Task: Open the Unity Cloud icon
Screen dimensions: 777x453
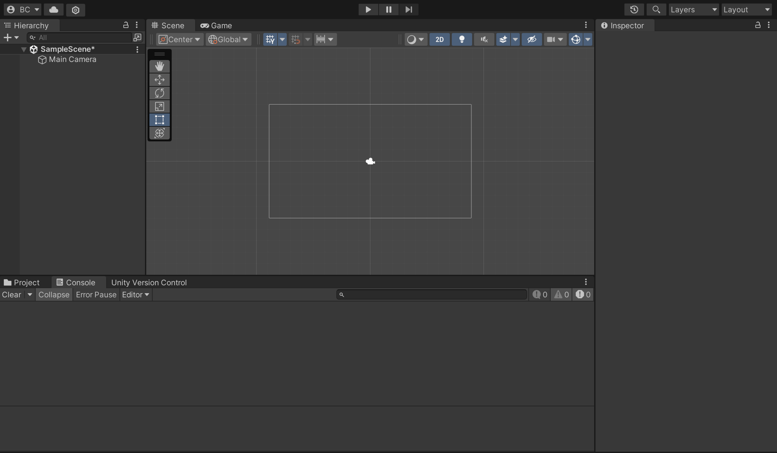Action: (54, 9)
